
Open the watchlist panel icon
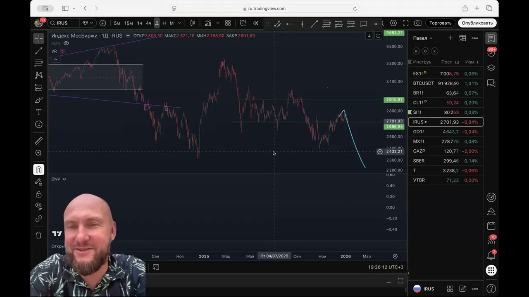click(491, 38)
